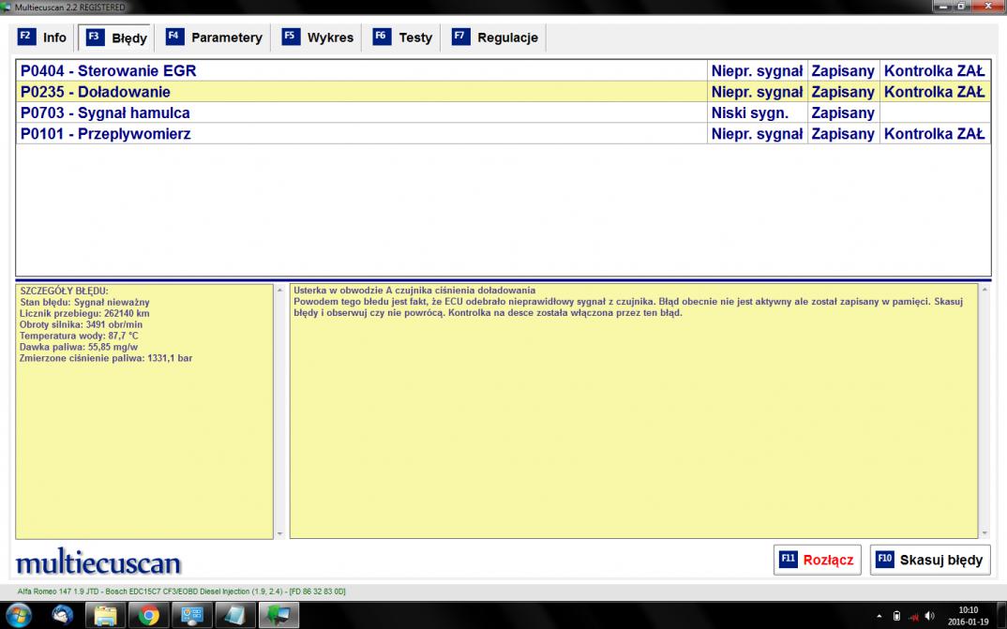The image size is (1007, 629).
Task: Open the Parametery tab
Action: (215, 37)
